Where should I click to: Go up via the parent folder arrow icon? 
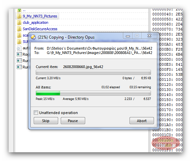19,10
